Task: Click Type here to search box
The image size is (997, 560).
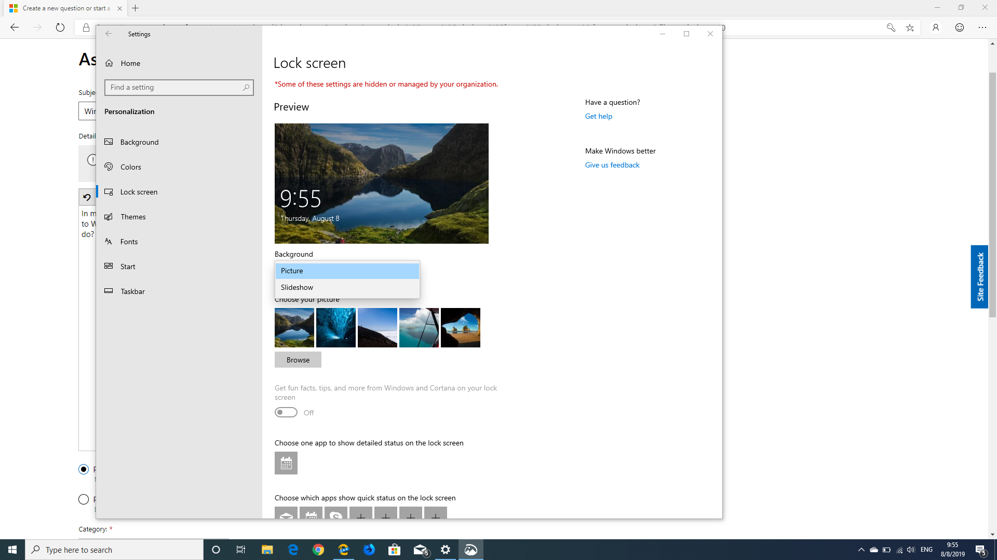Action: [x=114, y=550]
